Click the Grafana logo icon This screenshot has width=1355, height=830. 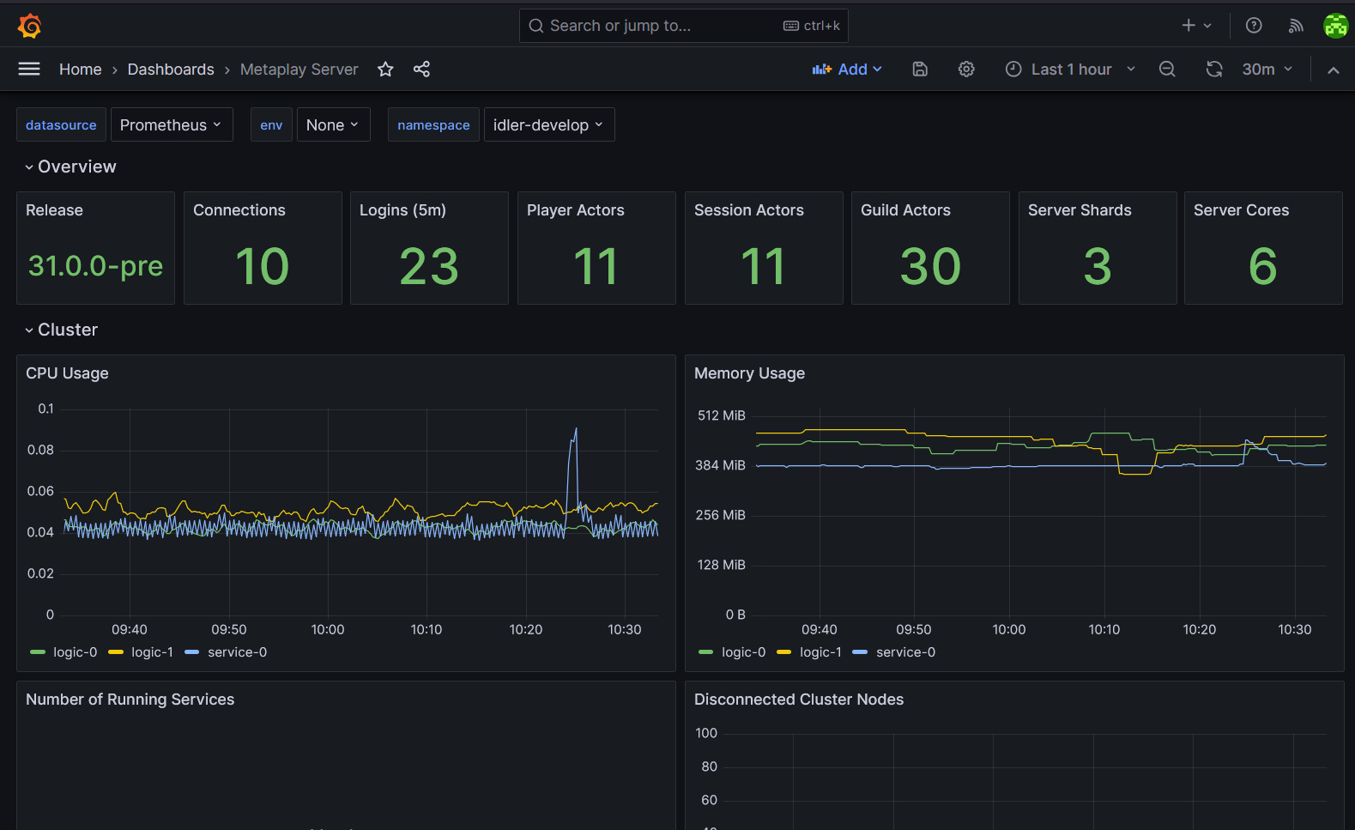coord(29,26)
